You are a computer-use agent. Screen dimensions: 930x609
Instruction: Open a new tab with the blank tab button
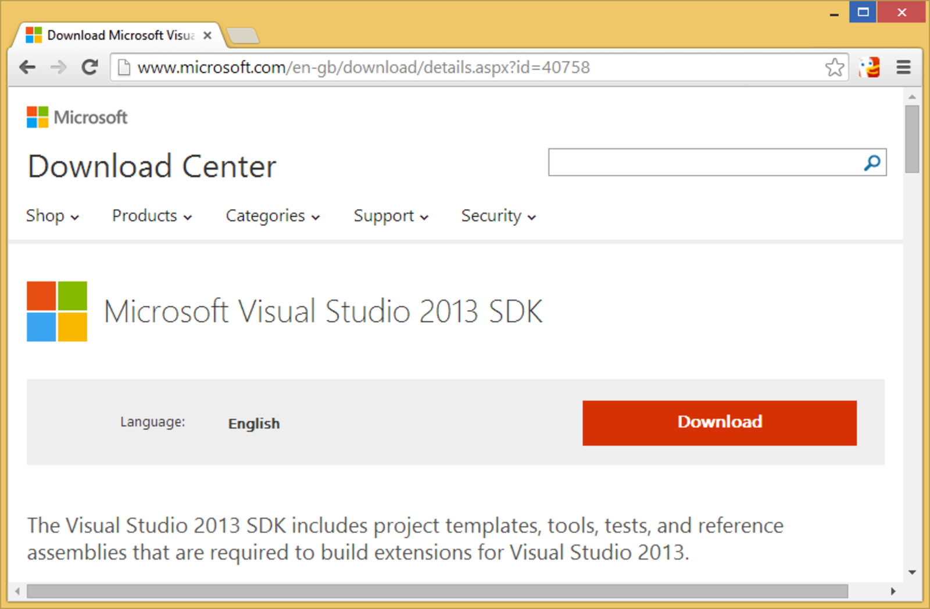click(243, 36)
